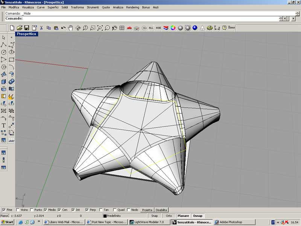The image size is (301, 226).
Task: Select the arrow pointer selection tool
Action: click(4, 37)
